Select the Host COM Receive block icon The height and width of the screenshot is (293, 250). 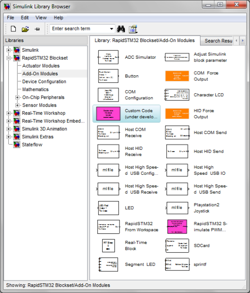[x=108, y=133]
